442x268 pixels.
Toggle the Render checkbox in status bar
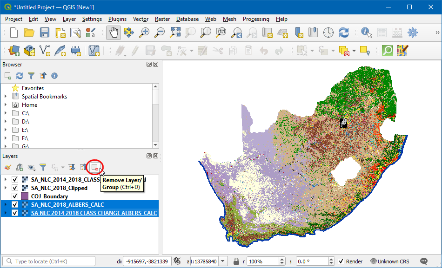pos(341,261)
